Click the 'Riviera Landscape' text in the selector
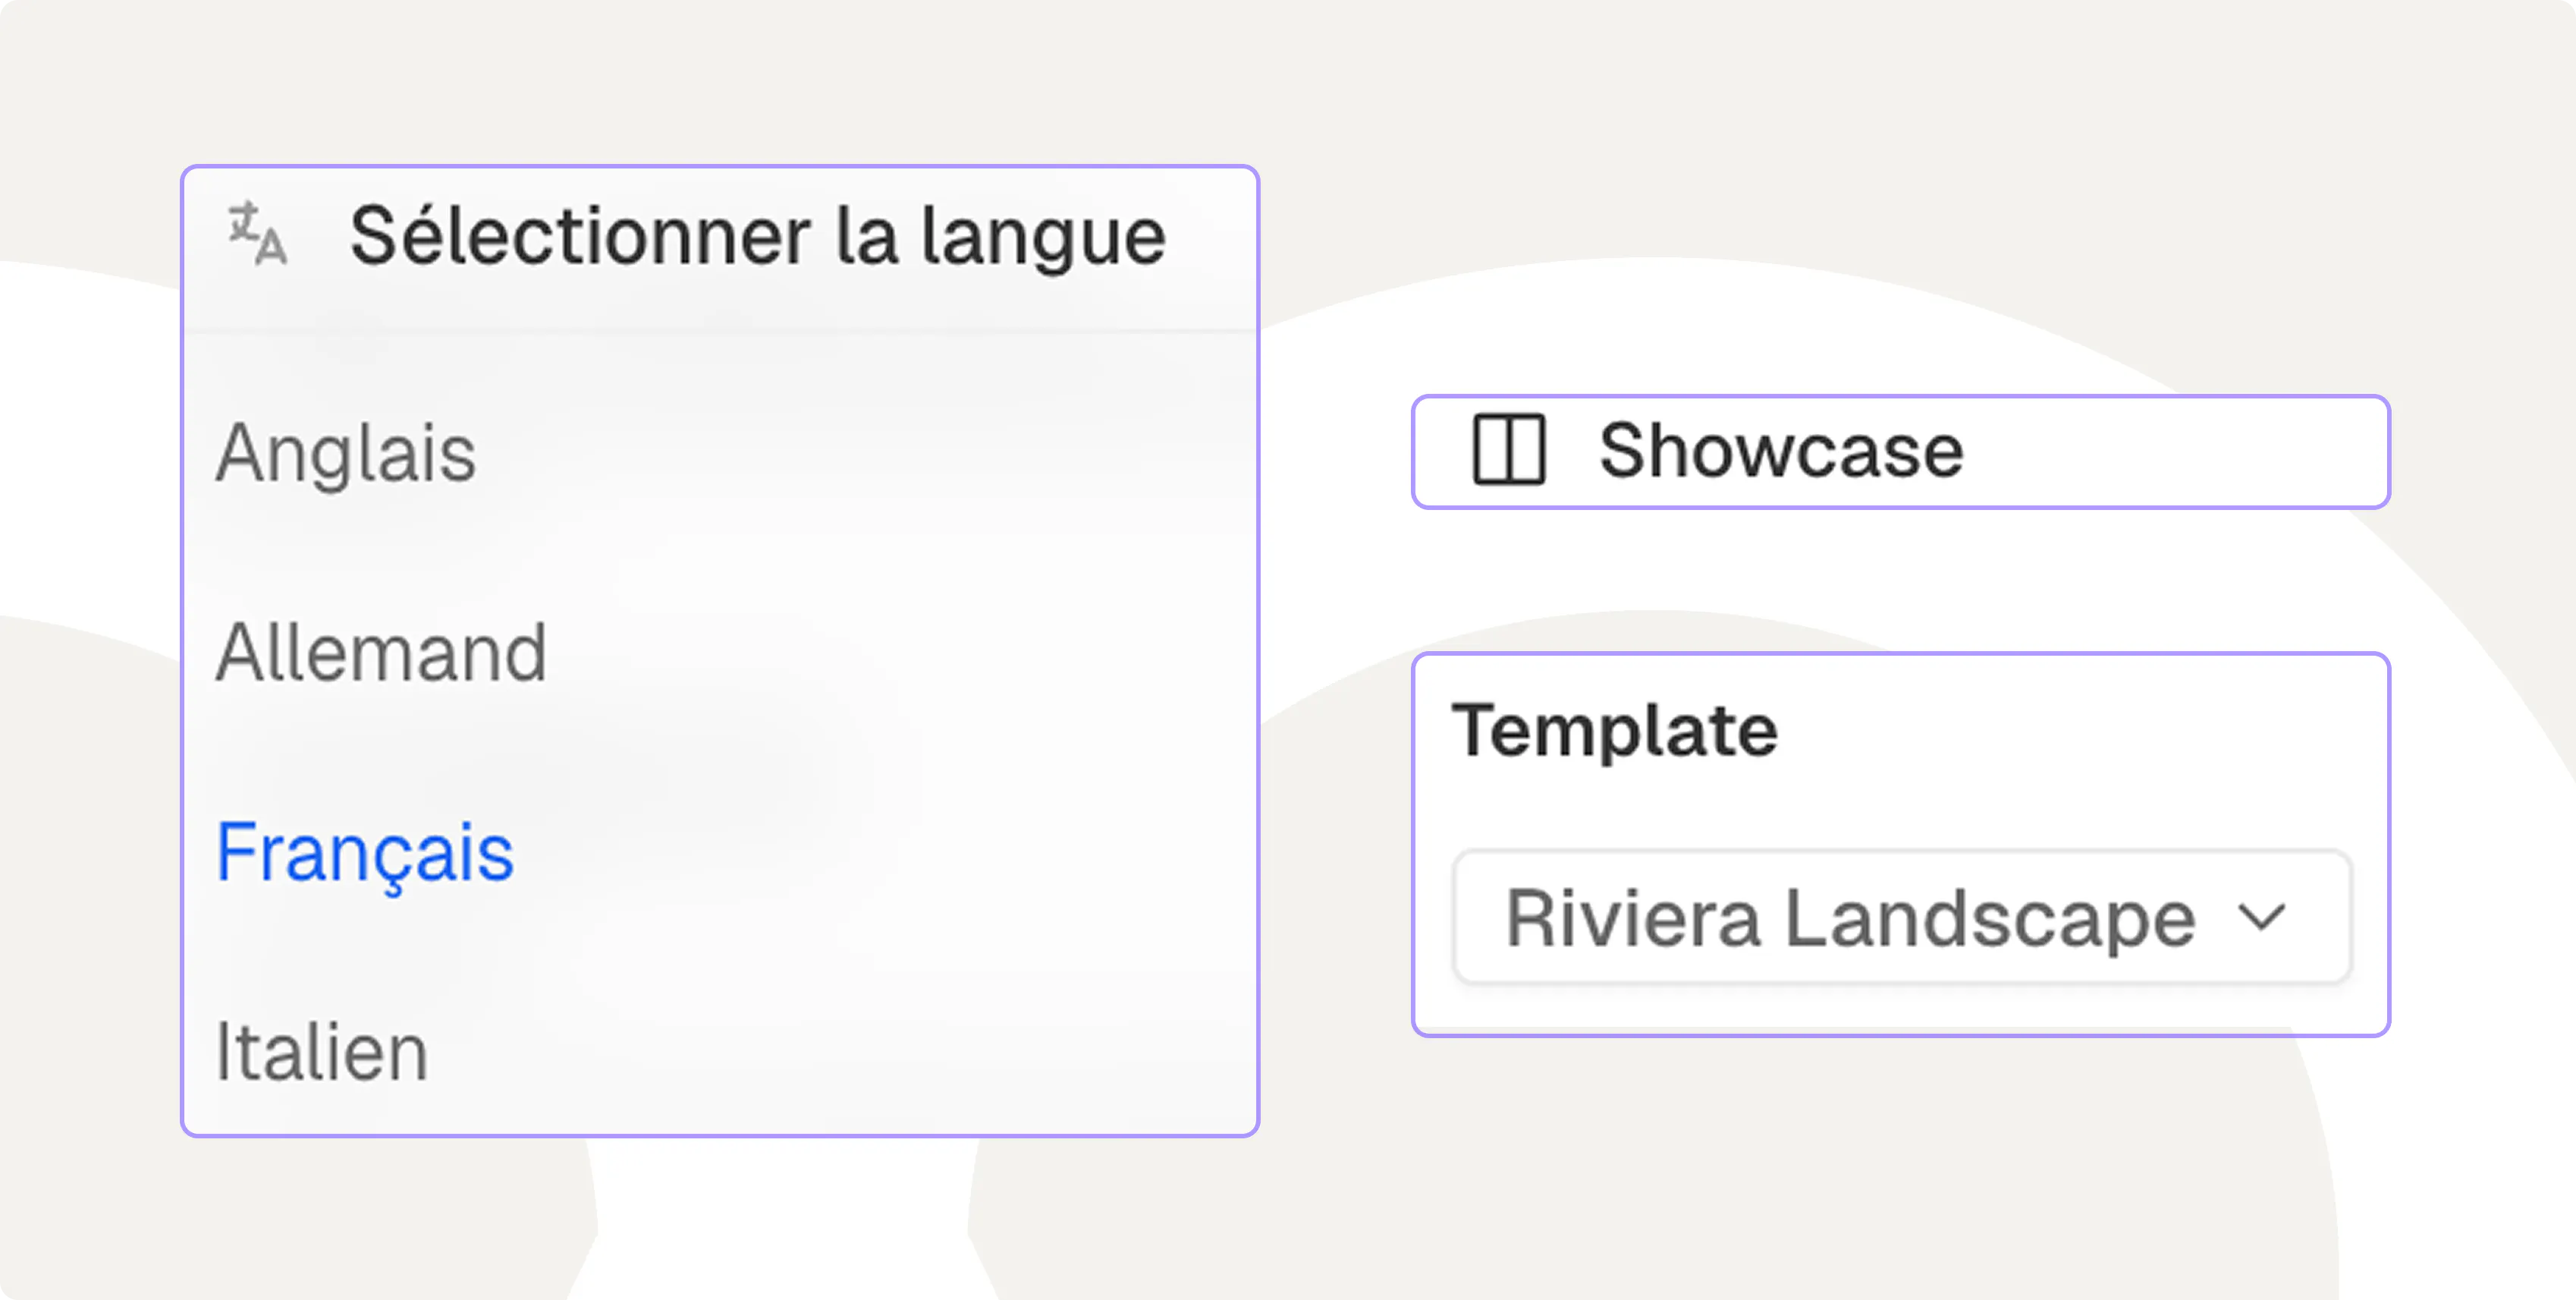The height and width of the screenshot is (1300, 2576). tap(1850, 917)
